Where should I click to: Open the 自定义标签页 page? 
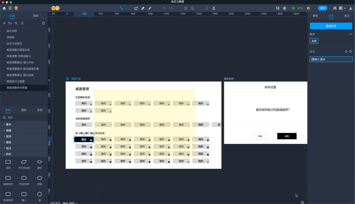tap(14, 43)
